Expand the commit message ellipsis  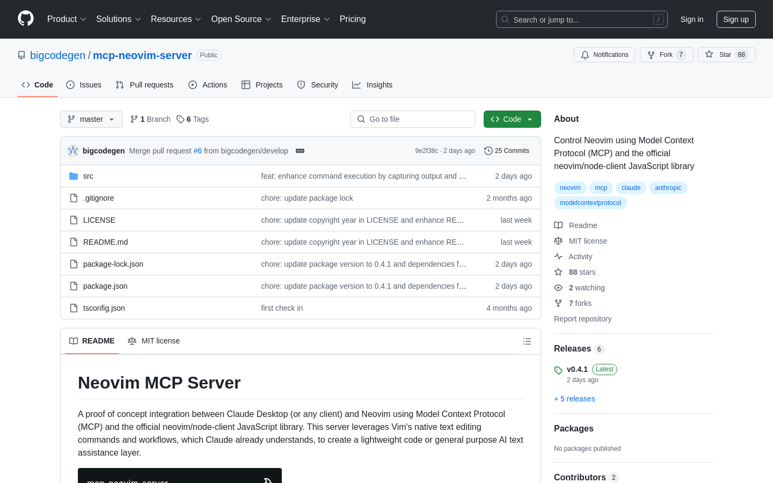coord(300,151)
